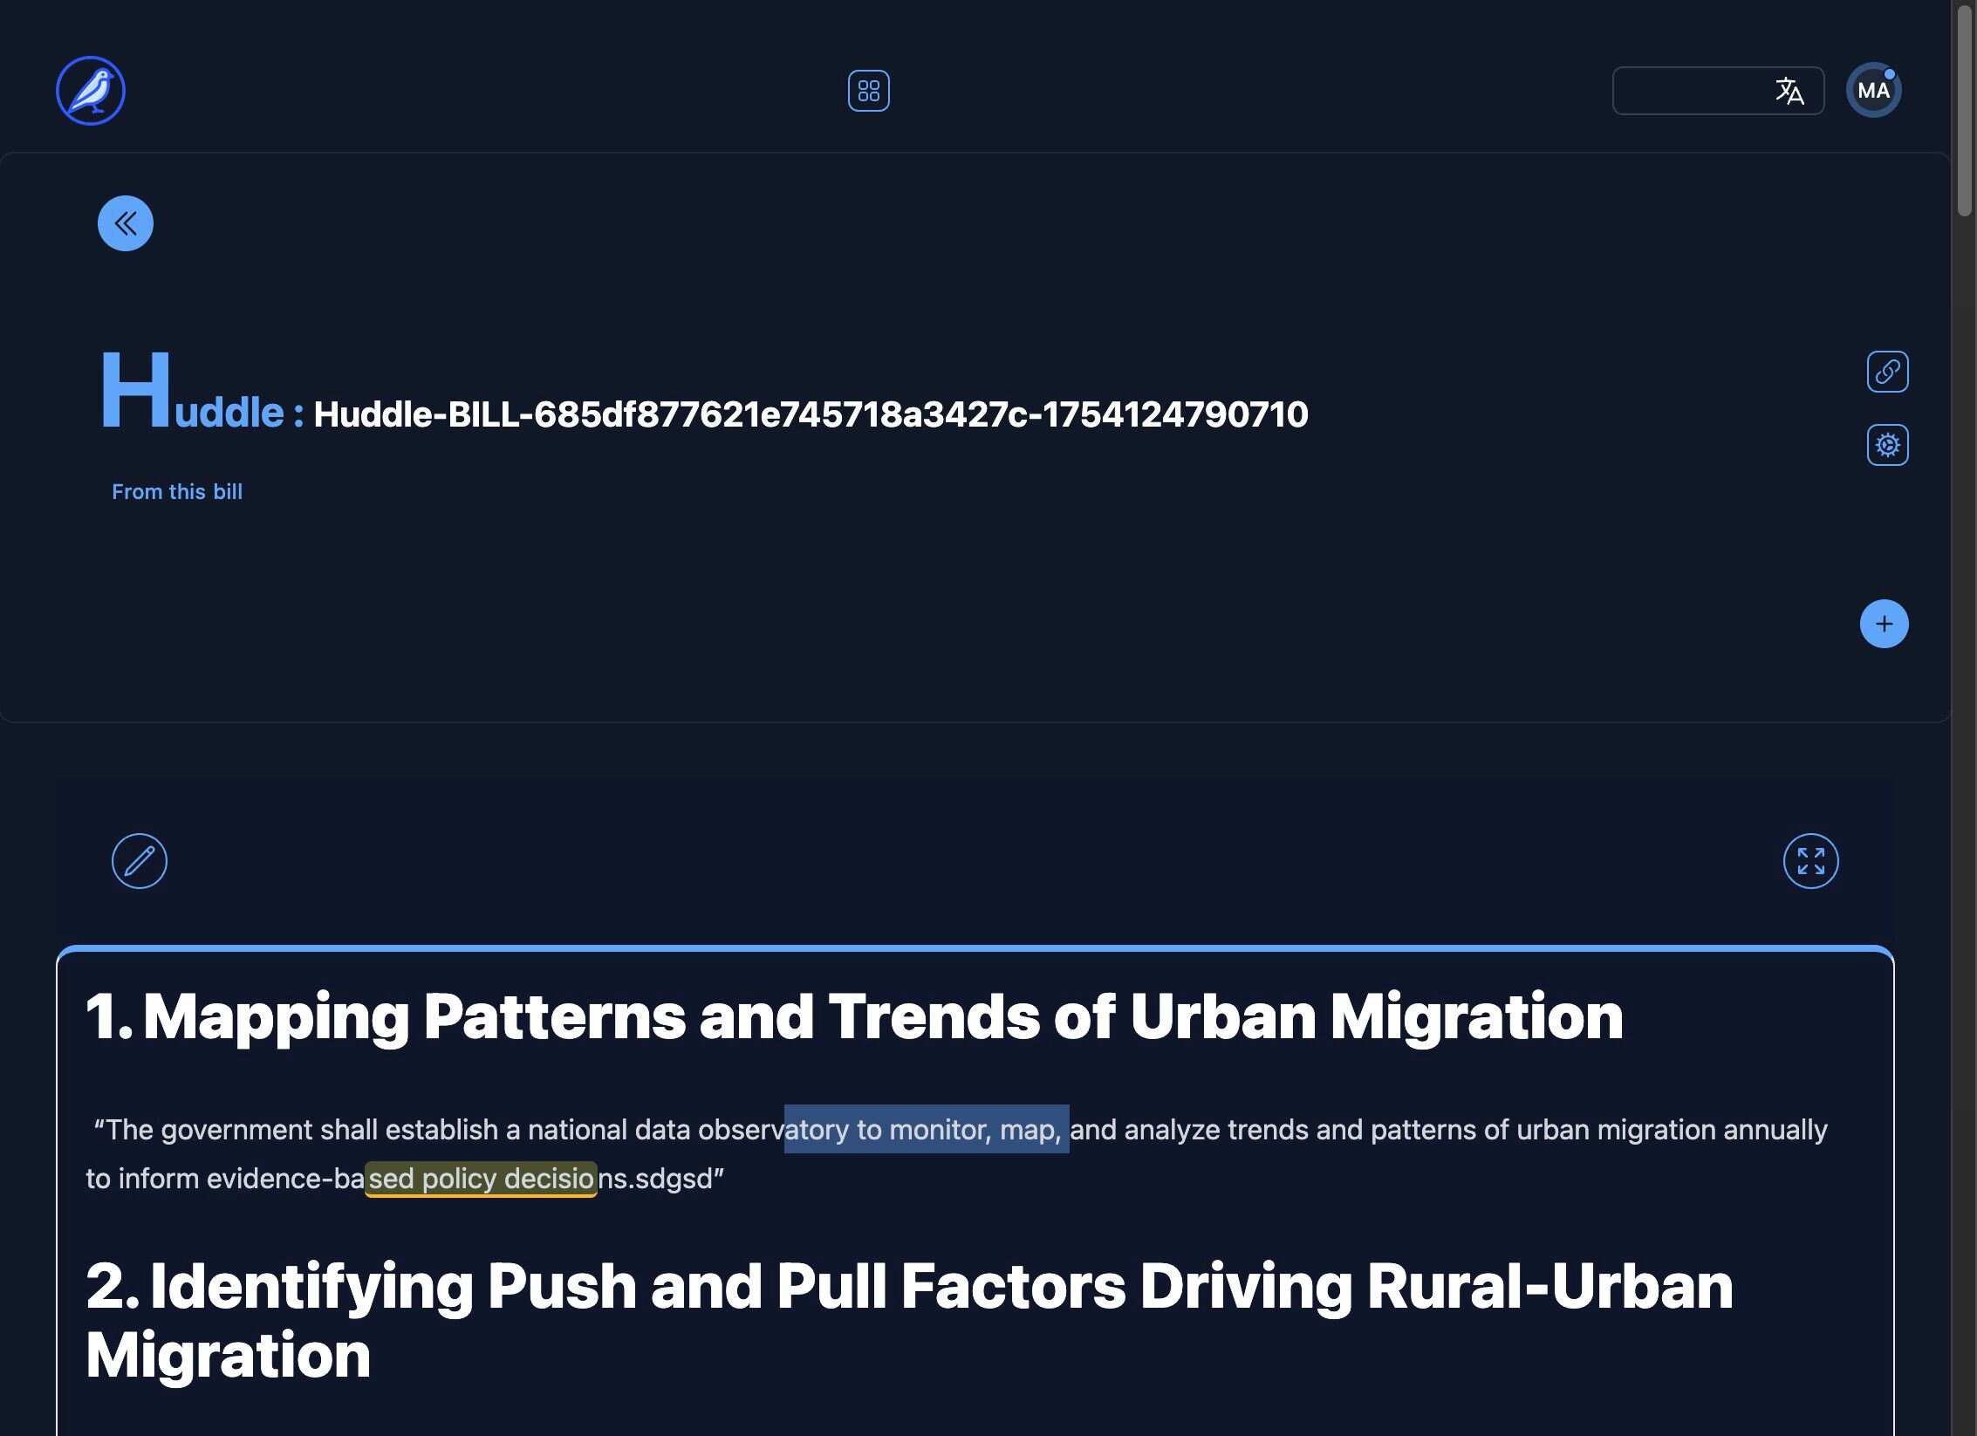Click the bird logo home icon
Screen dimensions: 1977x1436
click(91, 91)
